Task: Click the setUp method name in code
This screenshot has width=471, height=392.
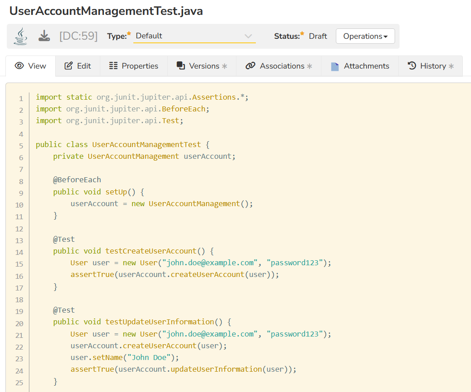Action: [x=116, y=192]
